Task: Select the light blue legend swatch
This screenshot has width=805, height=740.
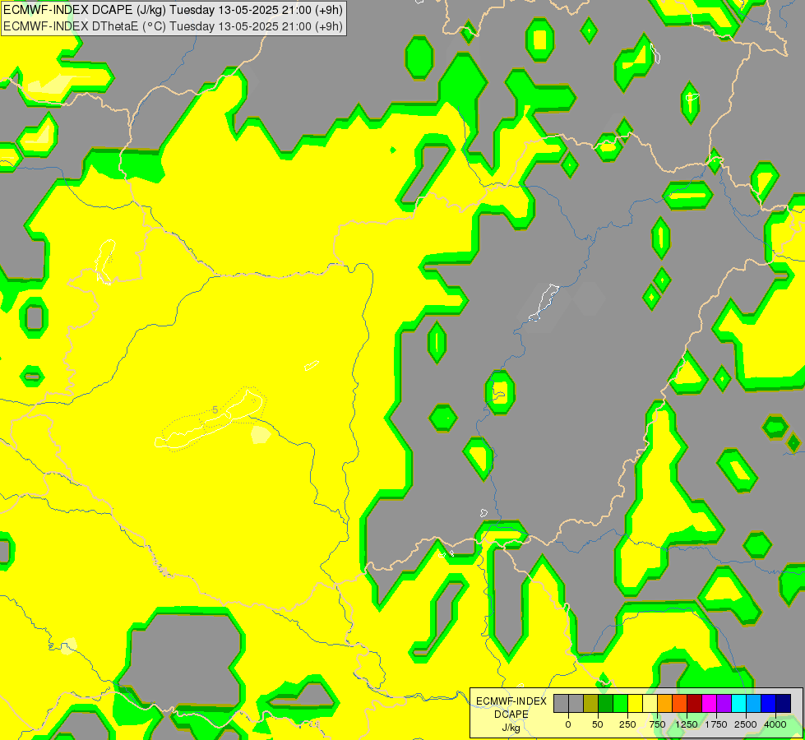Action: [x=754, y=703]
